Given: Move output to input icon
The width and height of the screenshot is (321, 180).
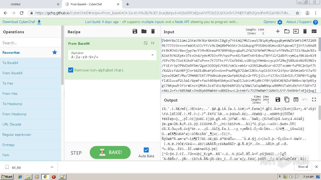Looking at the screenshot, I should (296, 99).
